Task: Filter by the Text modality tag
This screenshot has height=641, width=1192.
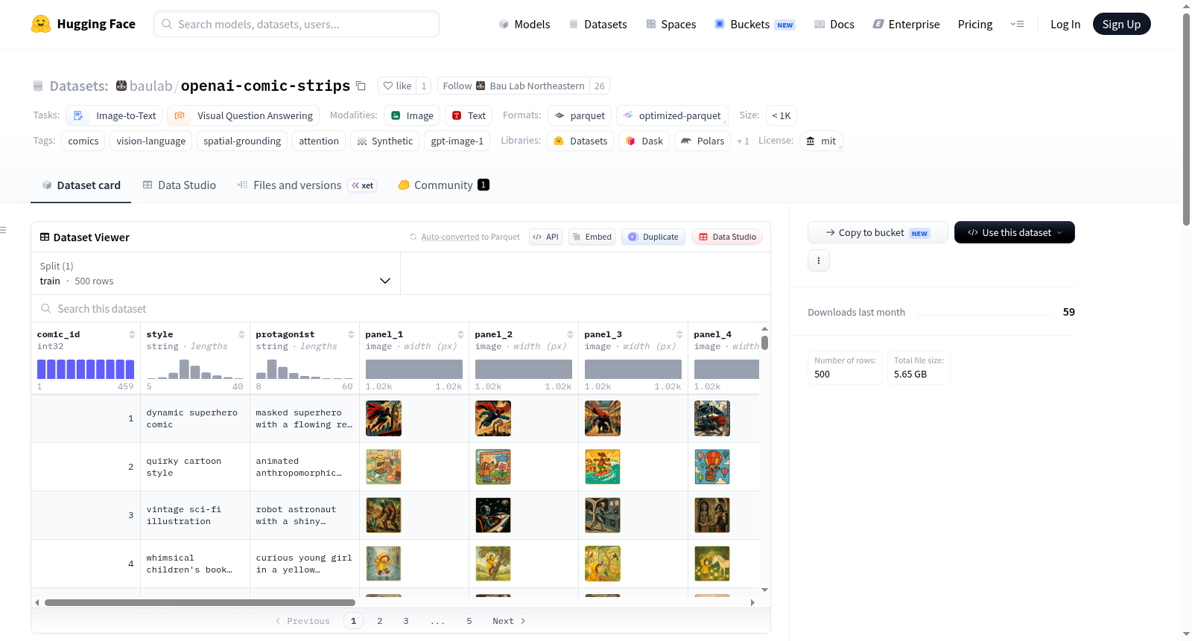Action: tap(469, 115)
